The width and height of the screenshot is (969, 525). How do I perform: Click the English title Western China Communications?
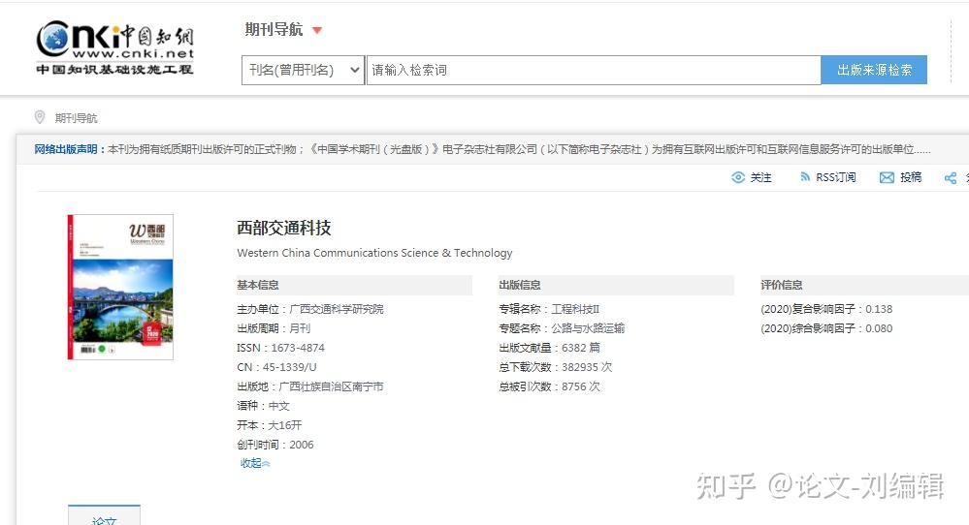374,253
